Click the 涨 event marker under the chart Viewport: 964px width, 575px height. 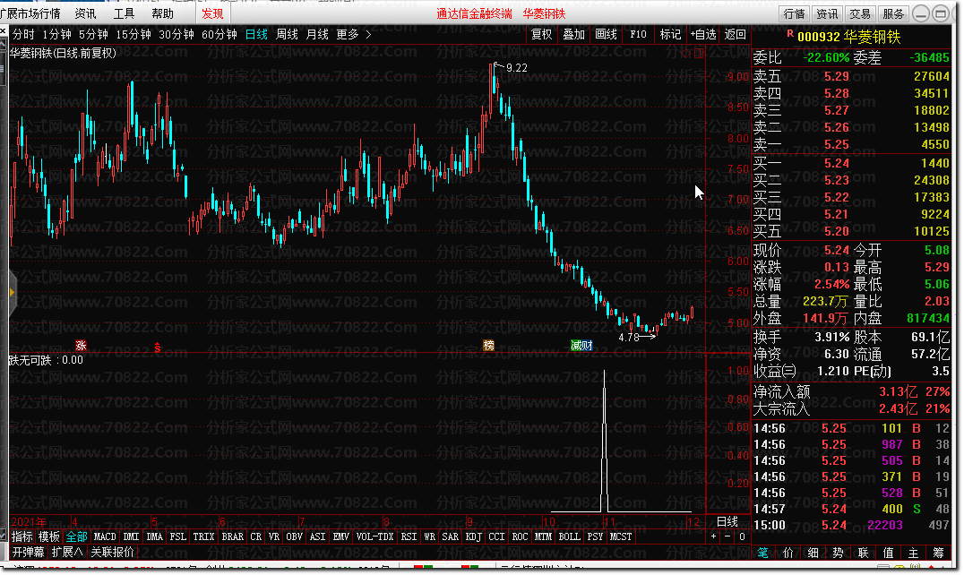pyautogui.click(x=81, y=345)
